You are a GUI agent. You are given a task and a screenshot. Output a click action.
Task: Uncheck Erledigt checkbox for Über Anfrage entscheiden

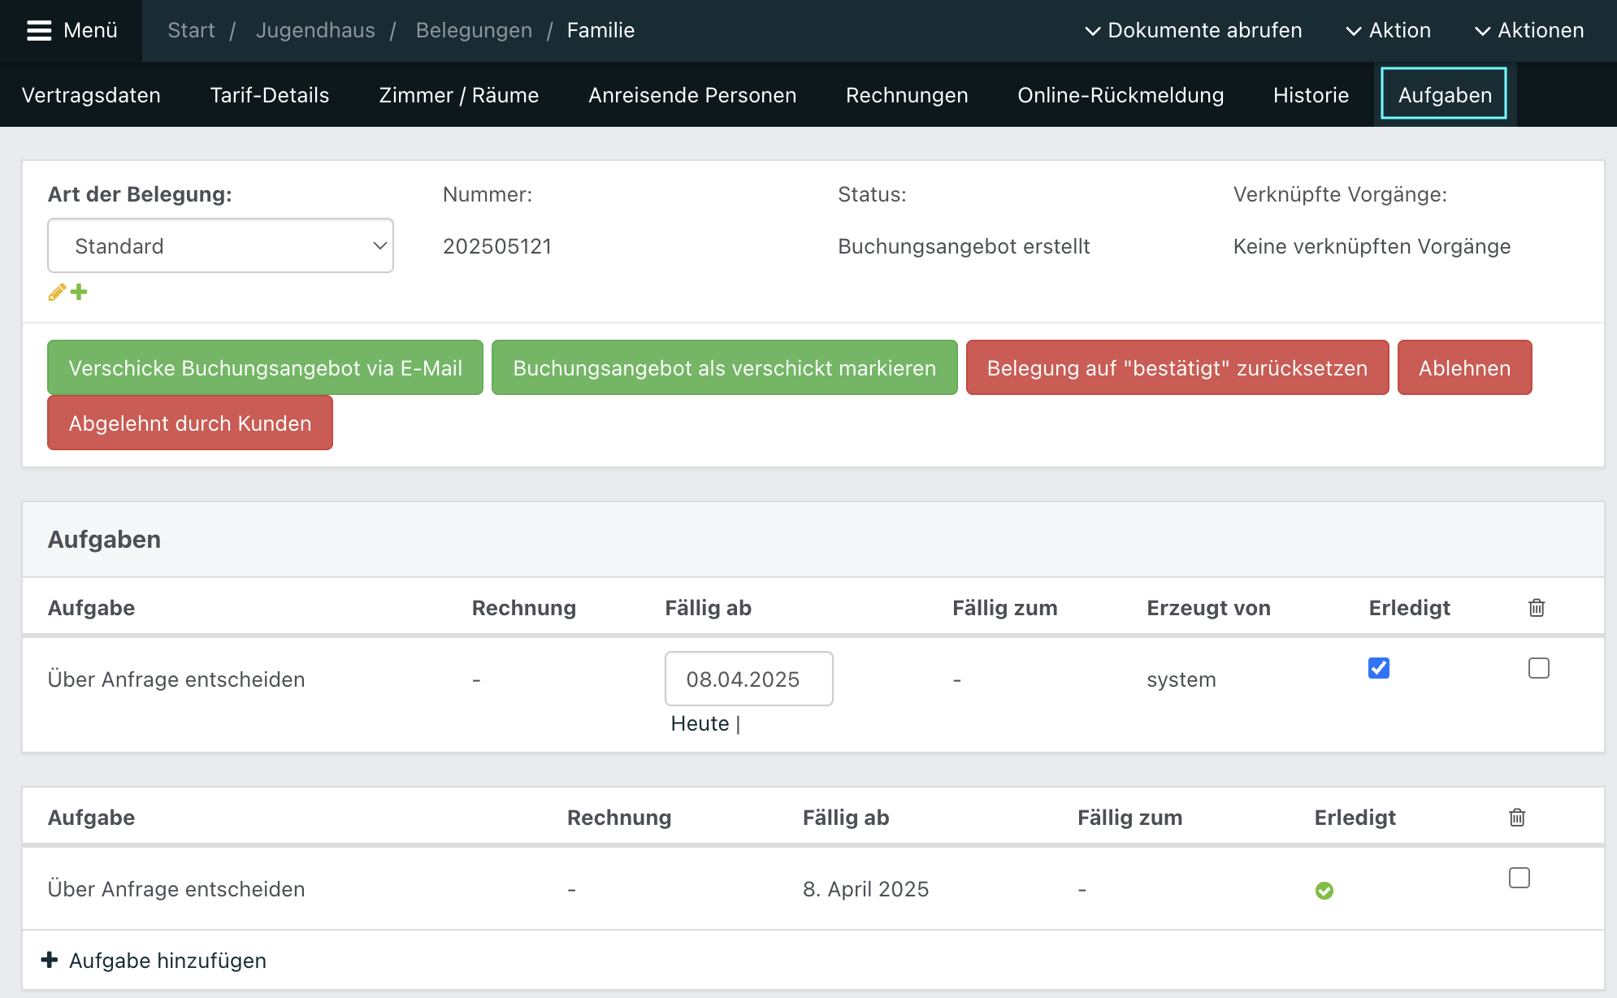1379,668
